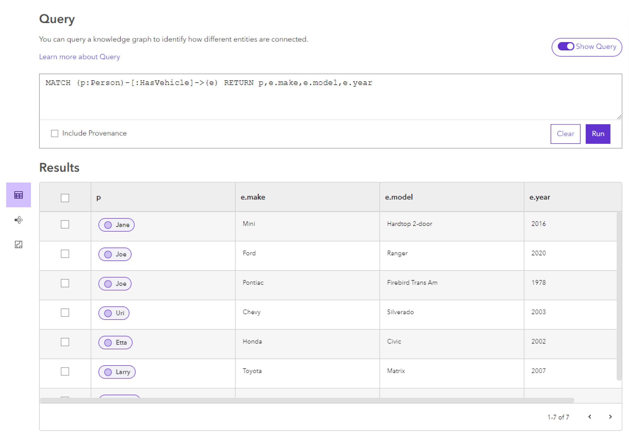Click the Clear button to reset query
Viewport: 629px width, 434px height.
(565, 133)
